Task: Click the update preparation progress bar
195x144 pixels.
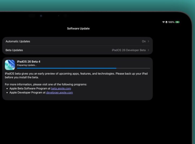Action: [83, 68]
